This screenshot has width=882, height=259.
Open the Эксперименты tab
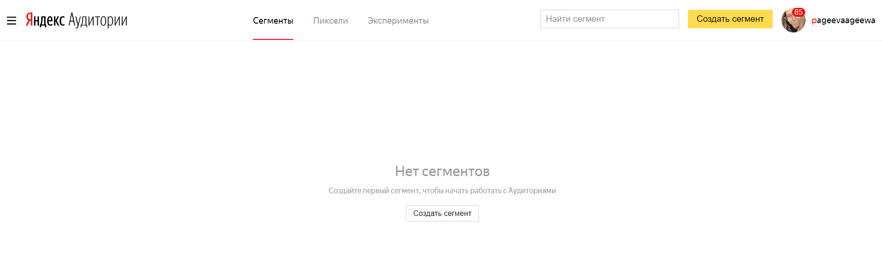click(x=398, y=21)
